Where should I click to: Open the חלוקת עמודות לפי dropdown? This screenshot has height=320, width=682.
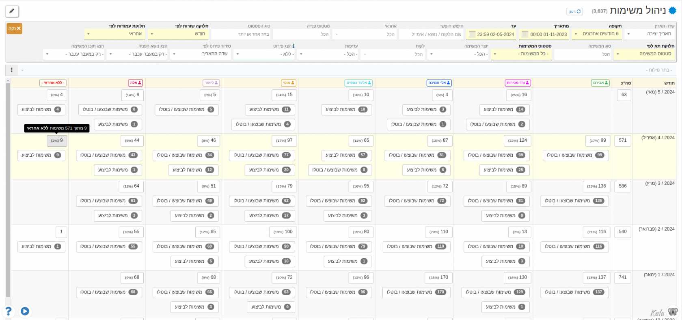(114, 34)
